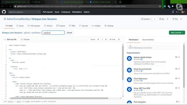Open the repository Settings tab
This screenshot has width=187, height=105.
click(x=109, y=26)
